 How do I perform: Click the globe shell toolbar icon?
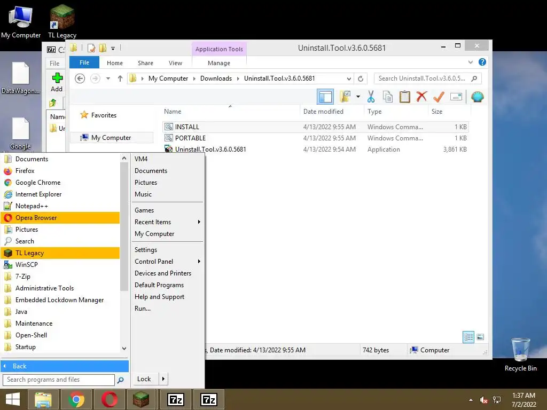(x=477, y=97)
